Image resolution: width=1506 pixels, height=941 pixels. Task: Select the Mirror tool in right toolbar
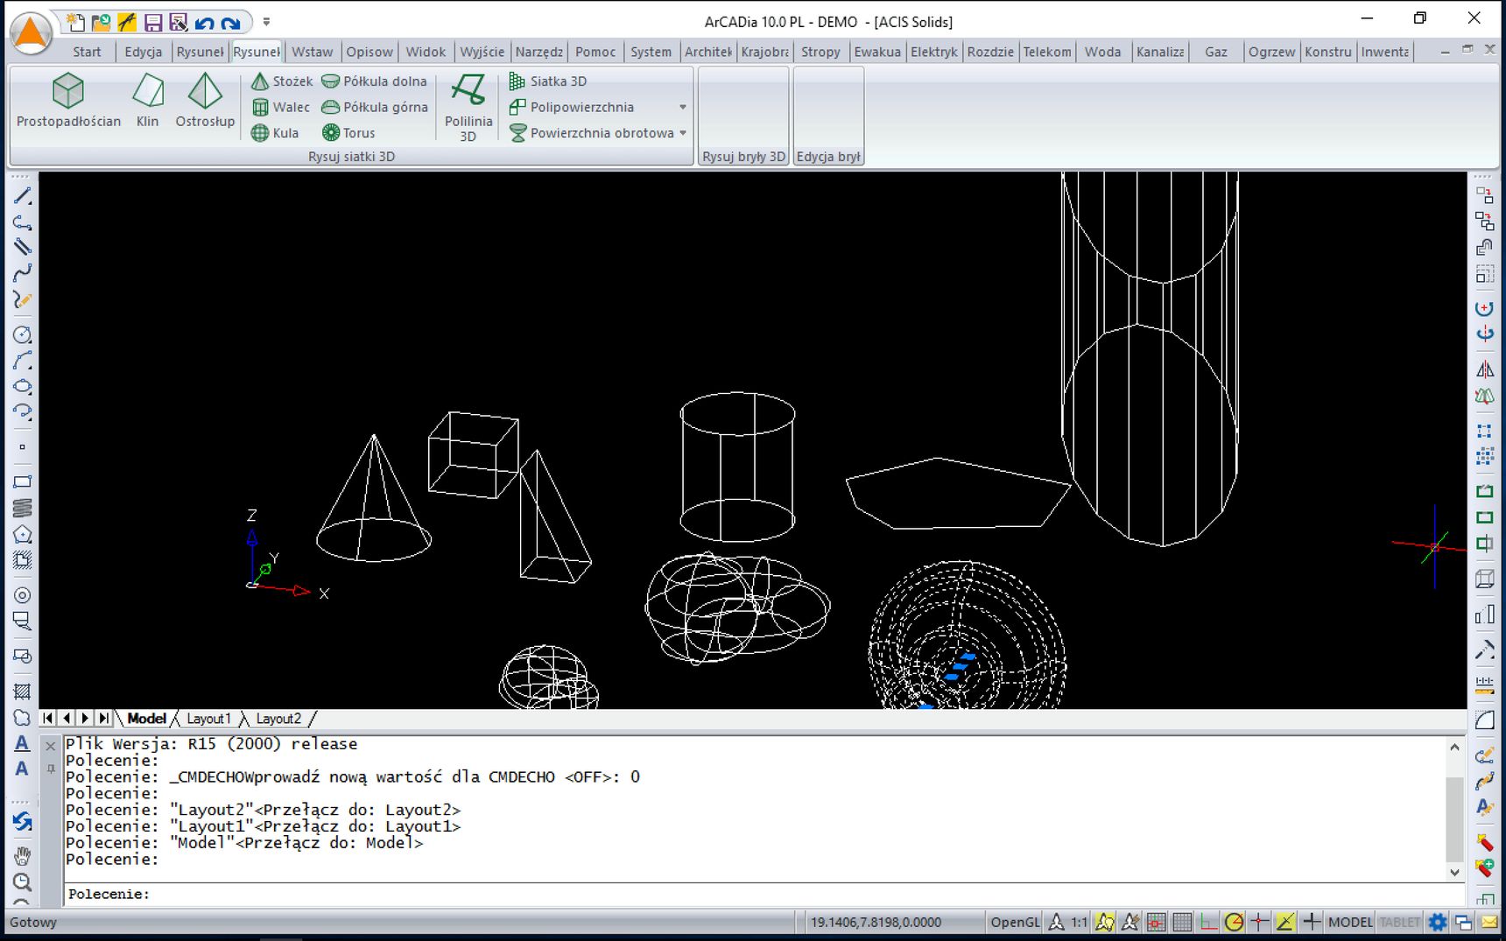[x=1484, y=369]
